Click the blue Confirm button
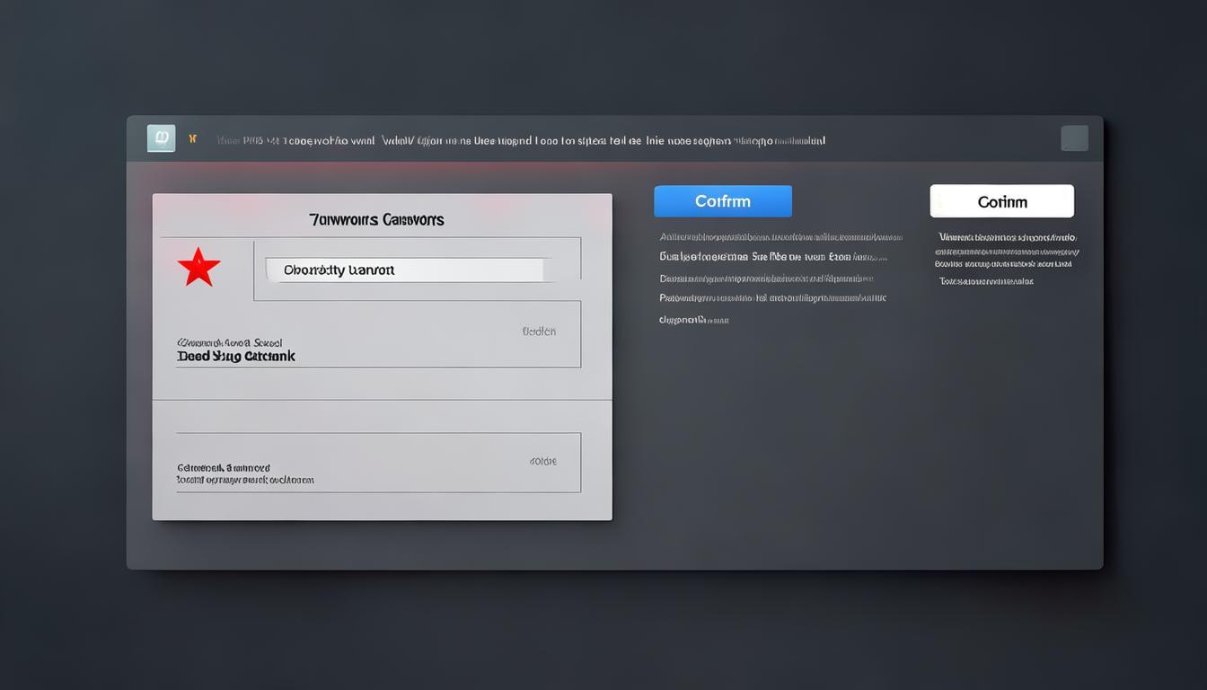This screenshot has width=1207, height=690. point(722,201)
